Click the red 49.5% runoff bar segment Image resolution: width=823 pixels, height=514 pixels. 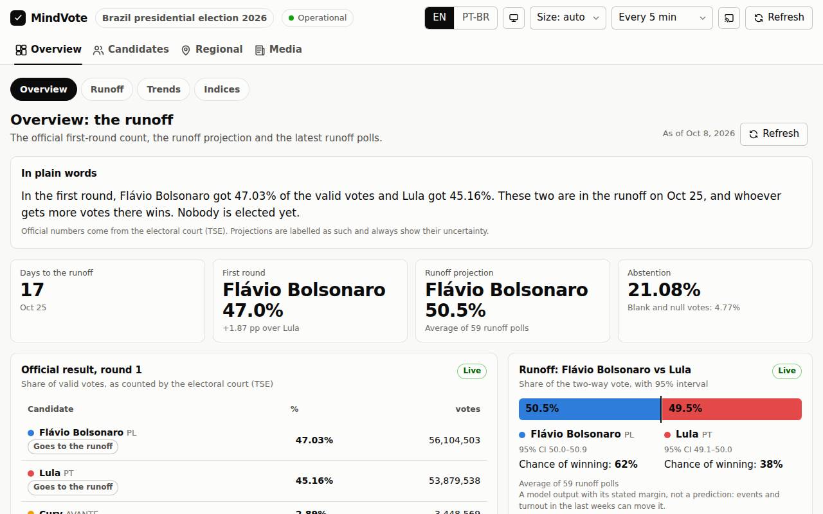[732, 409]
